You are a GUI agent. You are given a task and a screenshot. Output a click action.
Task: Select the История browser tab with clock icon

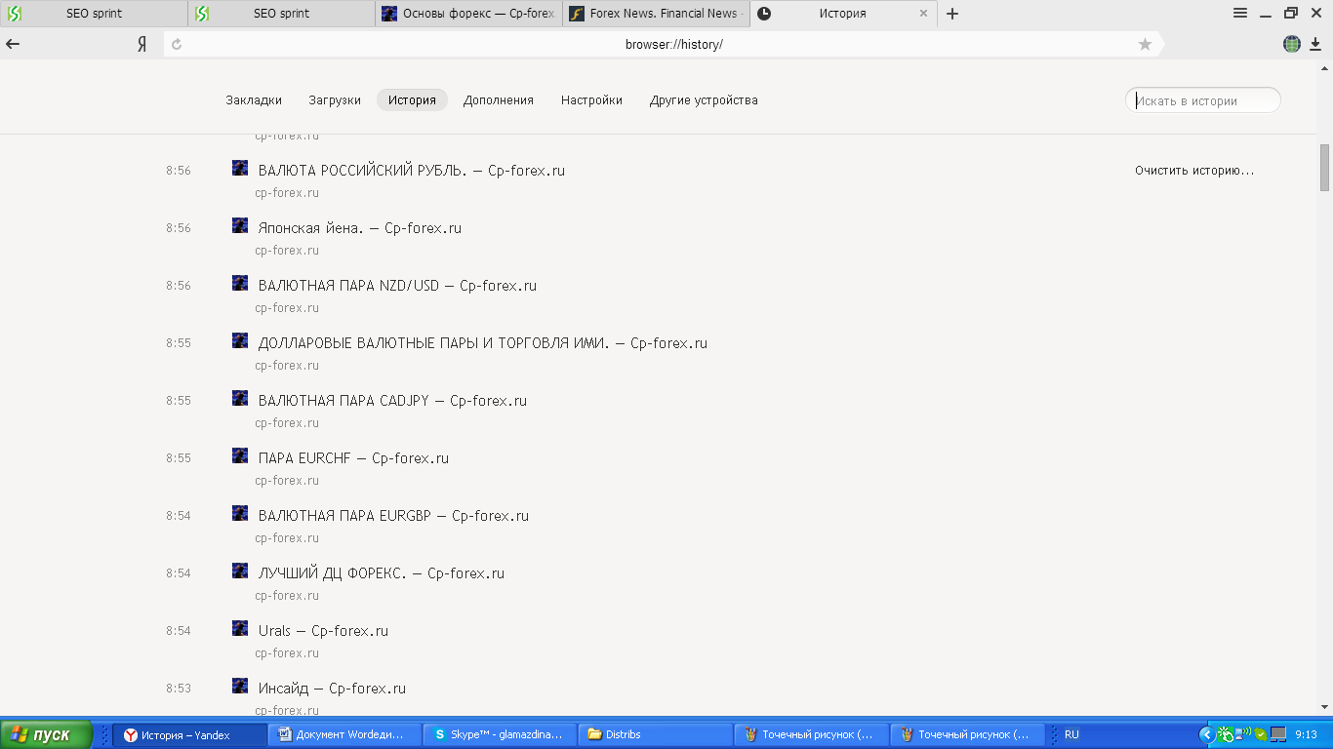tap(843, 14)
